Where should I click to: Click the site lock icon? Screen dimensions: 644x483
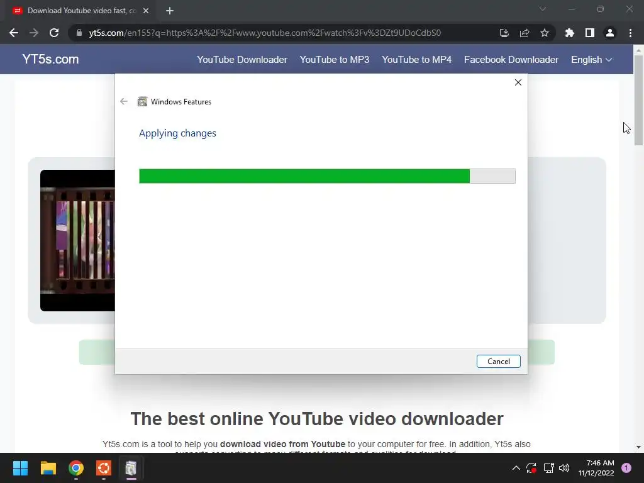[x=79, y=33]
